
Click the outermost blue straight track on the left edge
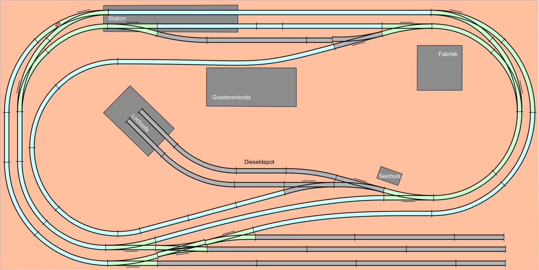[x=7, y=137]
